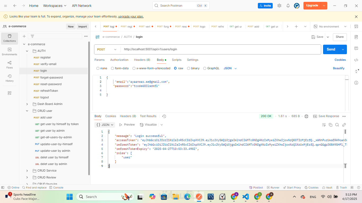Switch to the Headers (8) request tab
The image size is (362, 203).
pos(142,60)
